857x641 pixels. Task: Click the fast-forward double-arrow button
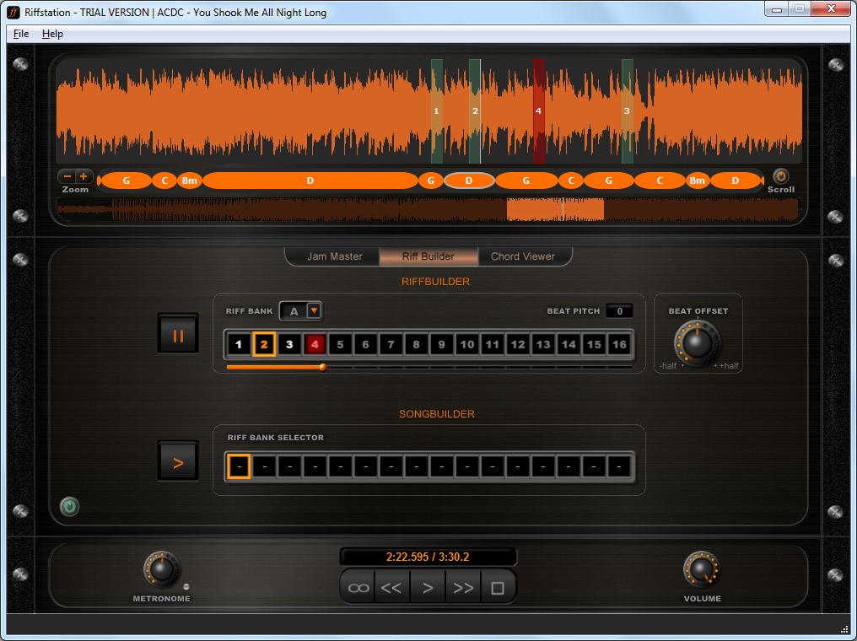[x=463, y=588]
